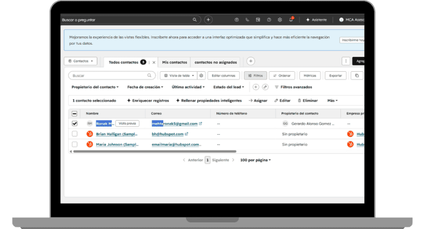
Task: Open the settings gear in top bar
Action: pos(279,20)
